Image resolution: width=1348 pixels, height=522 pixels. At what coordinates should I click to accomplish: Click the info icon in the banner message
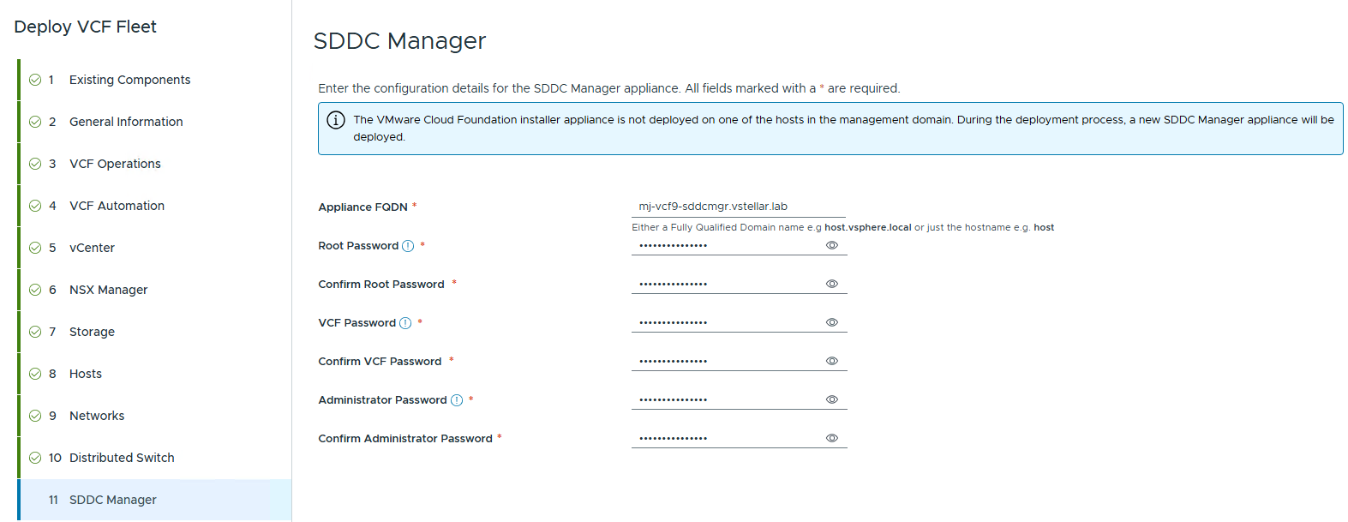[x=336, y=120]
